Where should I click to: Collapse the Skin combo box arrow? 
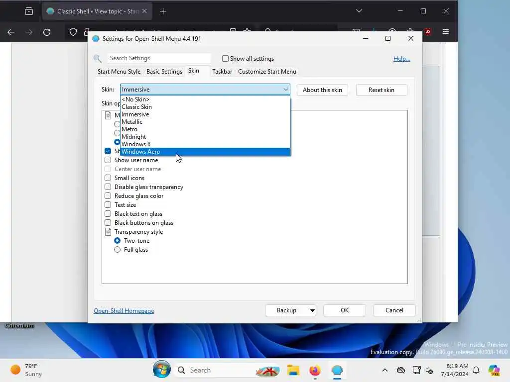[285, 90]
